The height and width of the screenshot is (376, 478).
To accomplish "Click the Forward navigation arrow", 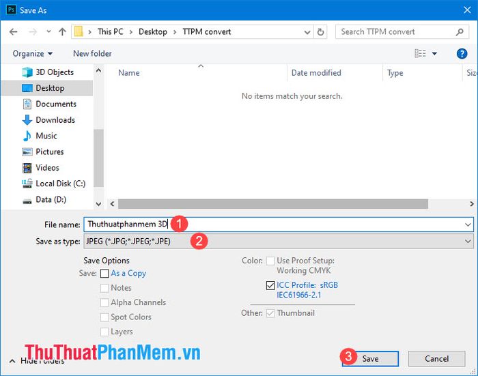I will point(33,31).
